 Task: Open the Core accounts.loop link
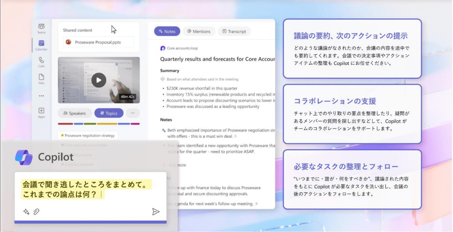(x=182, y=48)
